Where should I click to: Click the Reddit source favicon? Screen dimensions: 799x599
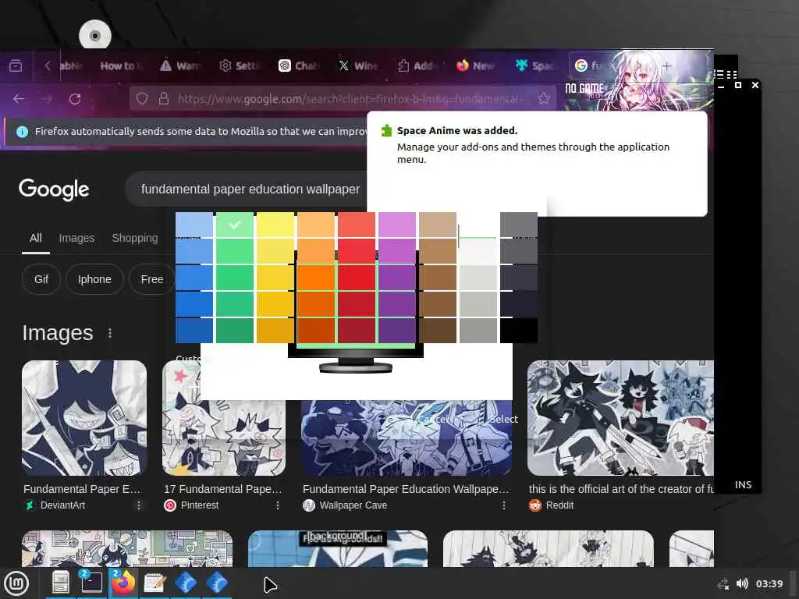pos(534,505)
